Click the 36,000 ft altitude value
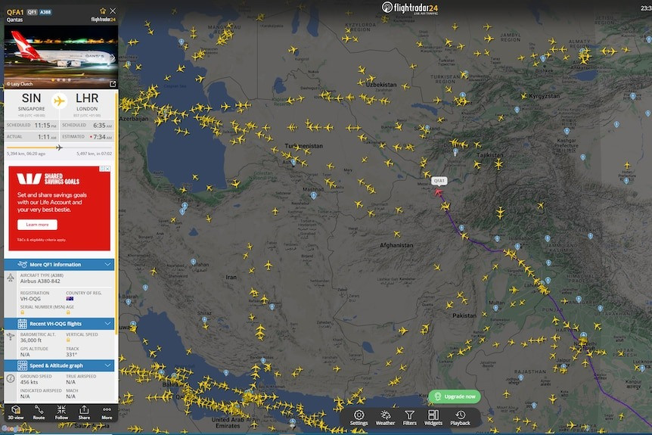Screen dimensions: 652x435 click(31, 340)
